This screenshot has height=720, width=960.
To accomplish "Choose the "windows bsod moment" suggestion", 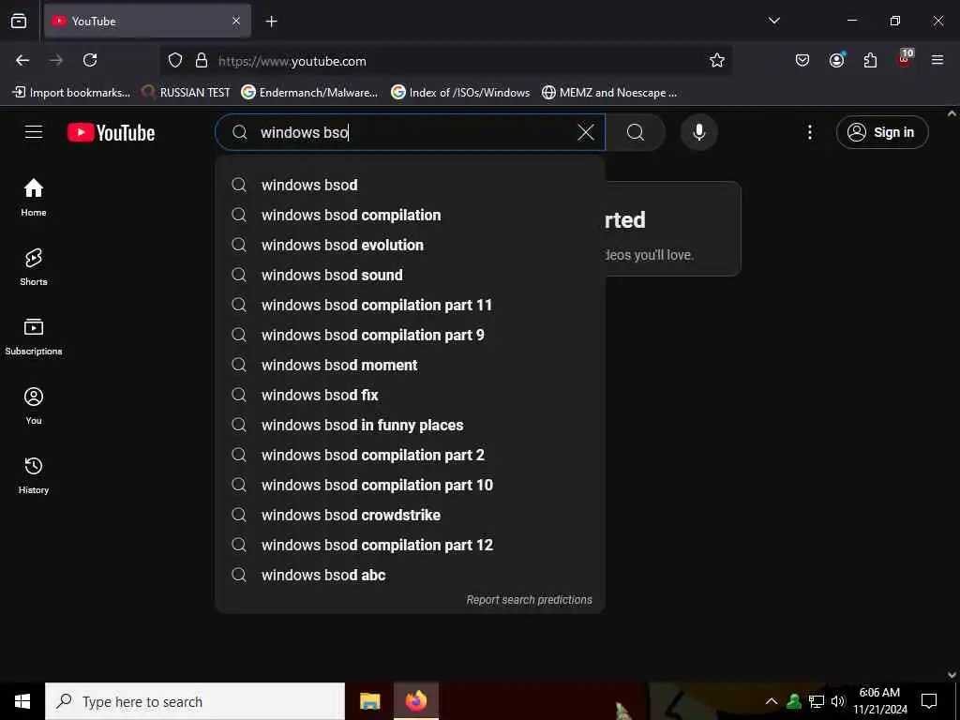I will 411,365.
